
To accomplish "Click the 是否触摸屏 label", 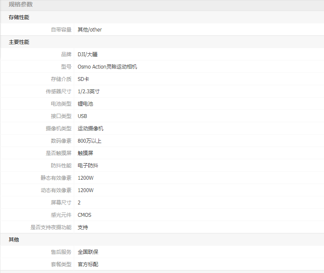I will pos(59,153).
